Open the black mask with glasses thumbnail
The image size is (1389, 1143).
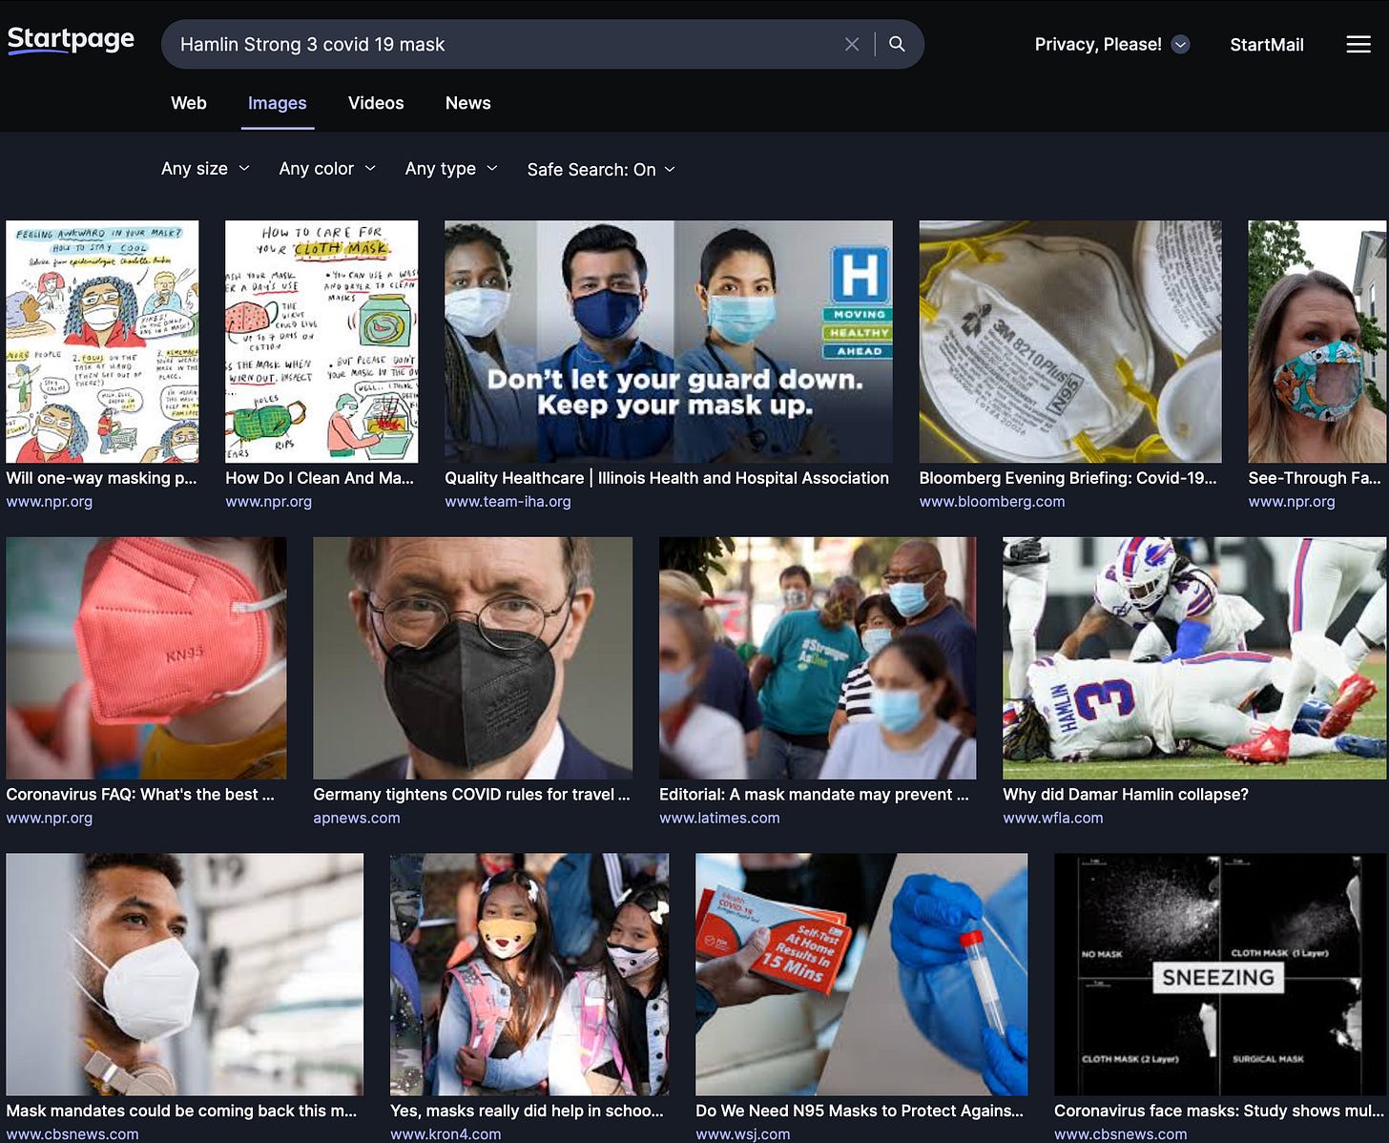tap(472, 657)
